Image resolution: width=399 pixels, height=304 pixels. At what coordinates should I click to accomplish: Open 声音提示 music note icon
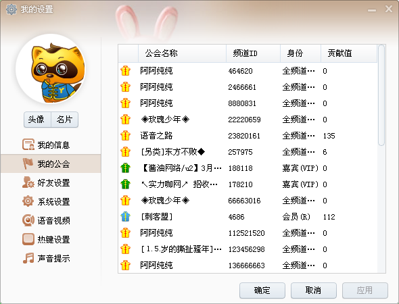point(28,258)
